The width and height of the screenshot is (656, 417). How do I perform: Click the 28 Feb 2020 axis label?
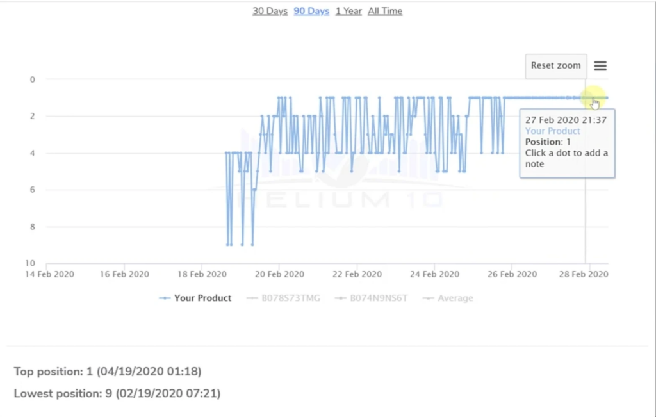click(584, 274)
